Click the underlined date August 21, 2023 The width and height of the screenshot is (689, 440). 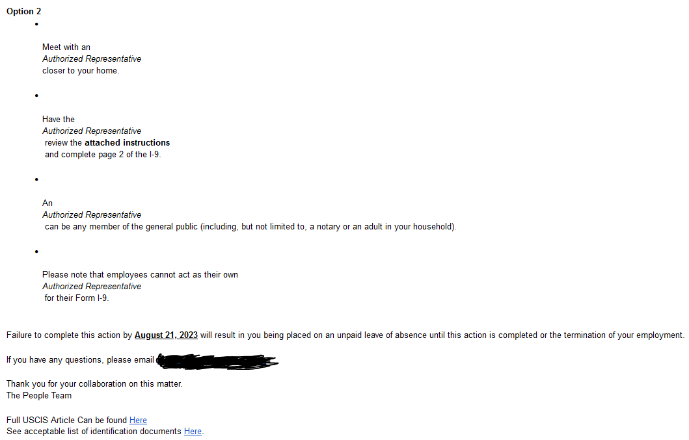coord(166,335)
